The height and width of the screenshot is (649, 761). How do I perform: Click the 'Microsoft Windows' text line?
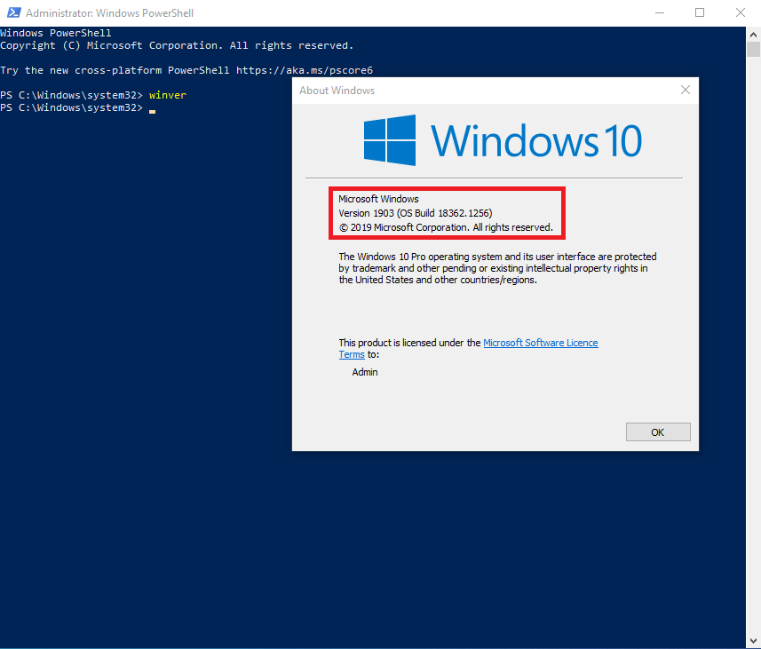[378, 199]
